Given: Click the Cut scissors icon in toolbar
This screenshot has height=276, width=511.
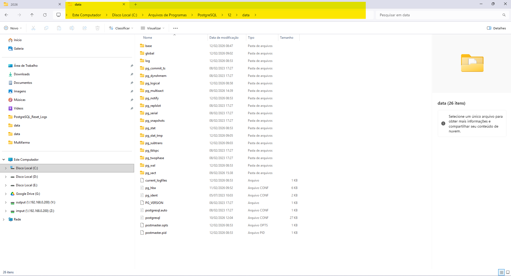Looking at the screenshot, I should [x=33, y=28].
